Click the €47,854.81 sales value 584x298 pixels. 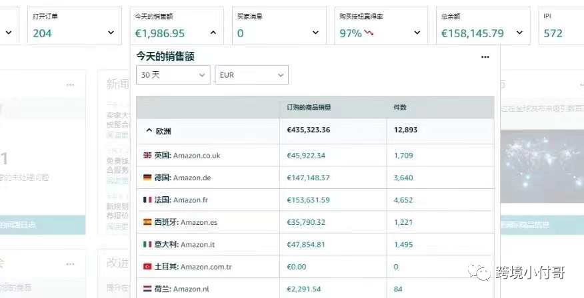(x=306, y=245)
